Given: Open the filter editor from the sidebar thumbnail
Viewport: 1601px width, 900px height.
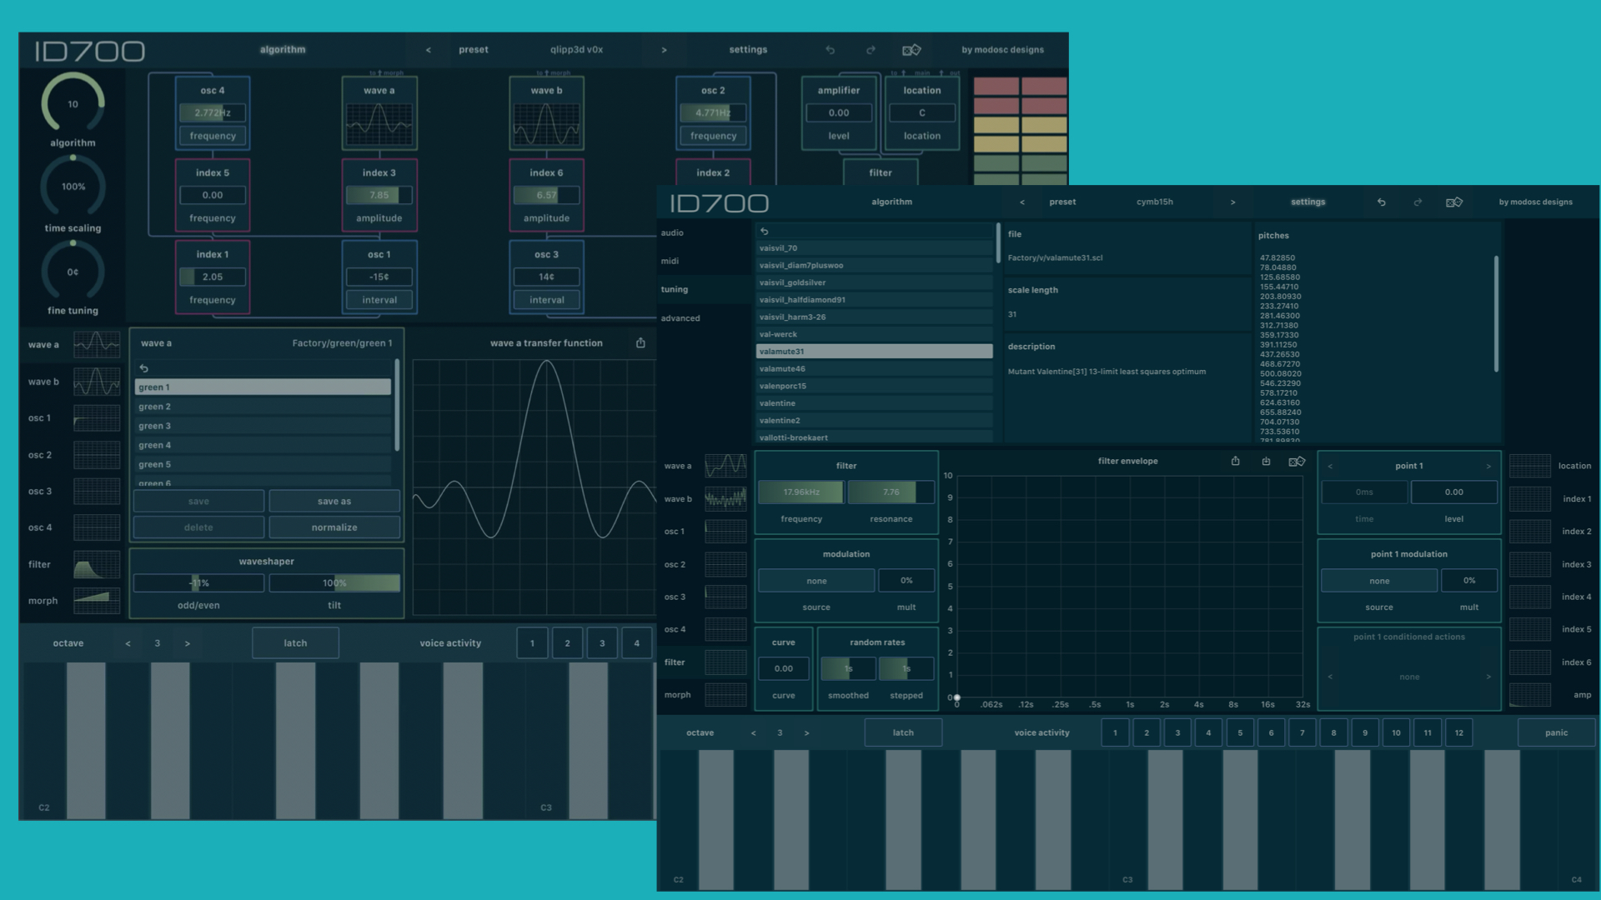Looking at the screenshot, I should (725, 662).
